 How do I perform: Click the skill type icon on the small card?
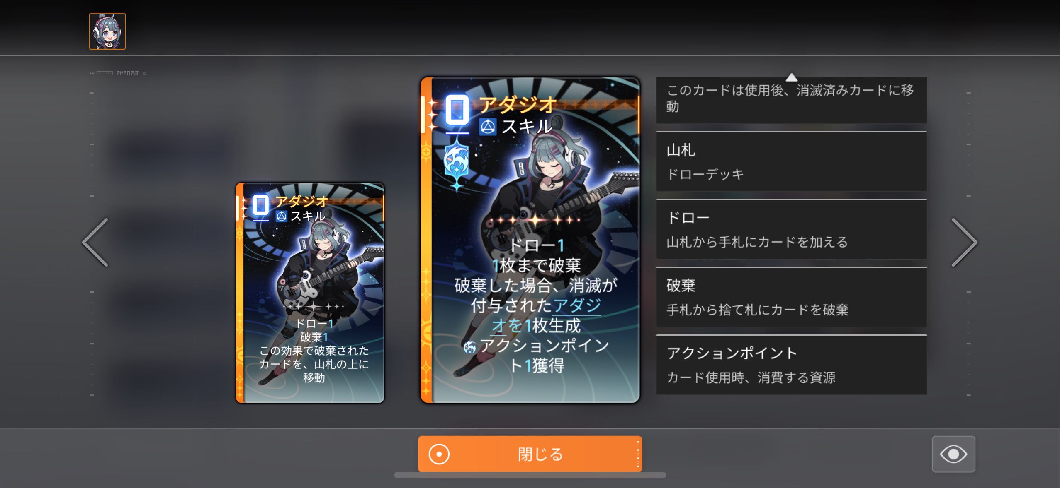tap(281, 216)
